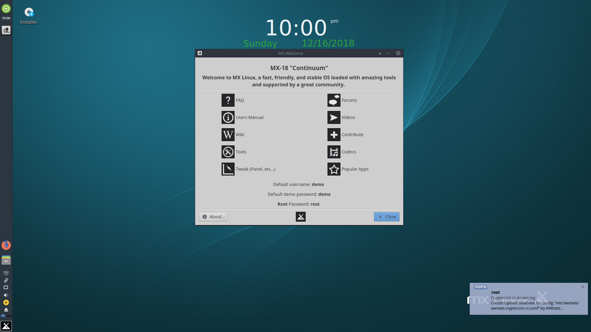
Task: Click 'Default username: demo' text
Action: 299,184
